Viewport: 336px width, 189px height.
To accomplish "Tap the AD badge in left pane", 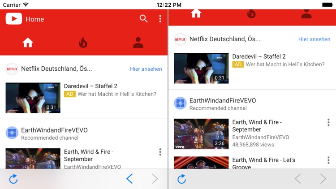I will (x=70, y=94).
